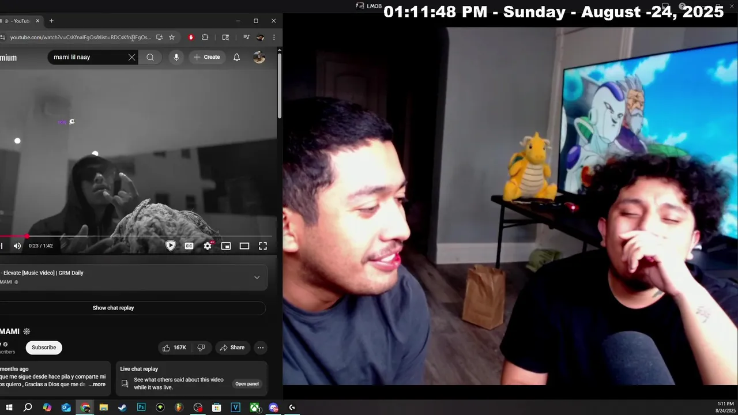Screen dimensions: 738x415
Task: Open the video settings gear
Action: tap(208, 246)
